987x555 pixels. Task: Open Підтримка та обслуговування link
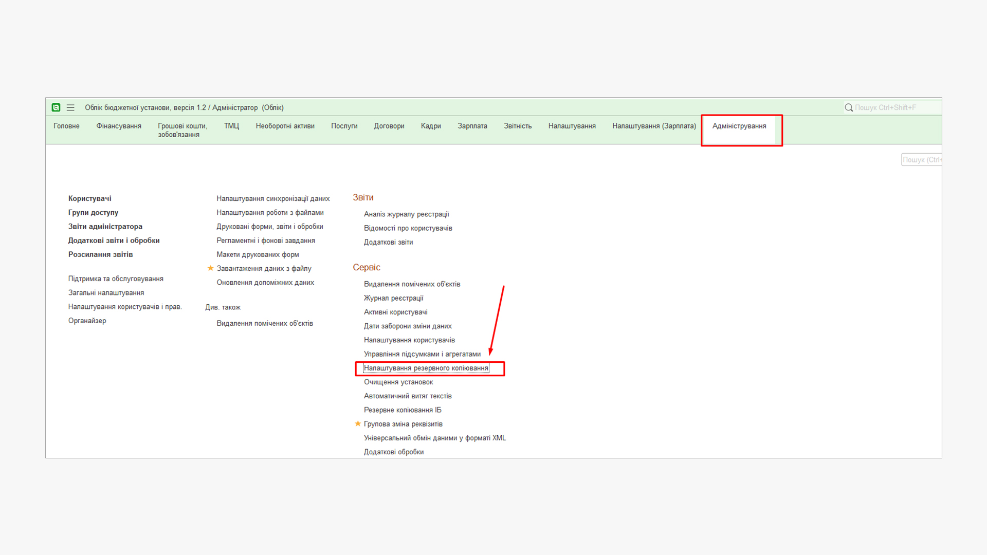tap(116, 279)
